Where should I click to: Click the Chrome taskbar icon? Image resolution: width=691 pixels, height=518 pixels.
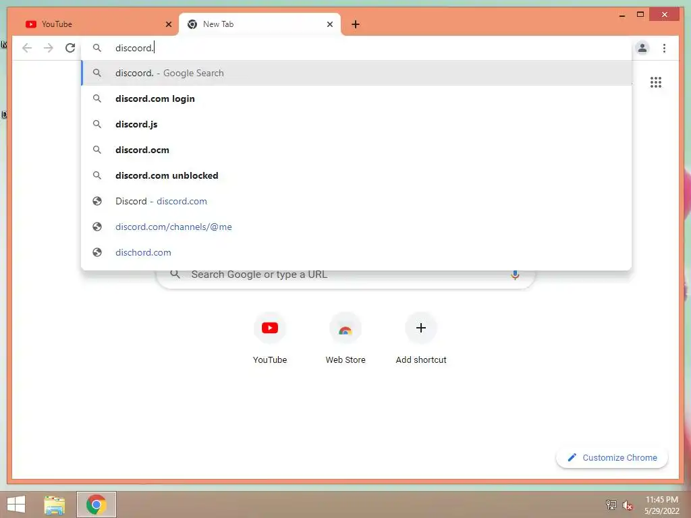[96, 505]
